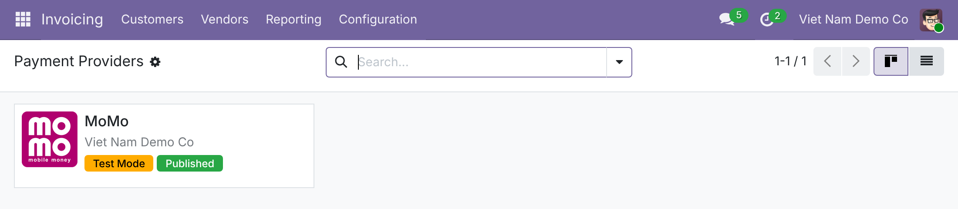The image size is (958, 209).
Task: Click into the Search field
Action: (481, 62)
